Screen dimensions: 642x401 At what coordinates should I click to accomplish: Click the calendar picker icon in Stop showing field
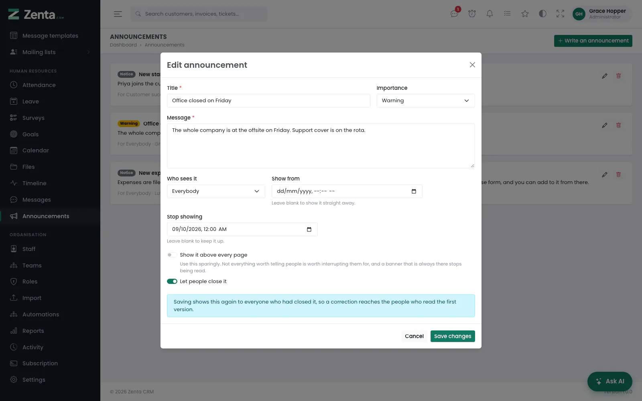pyautogui.click(x=309, y=229)
